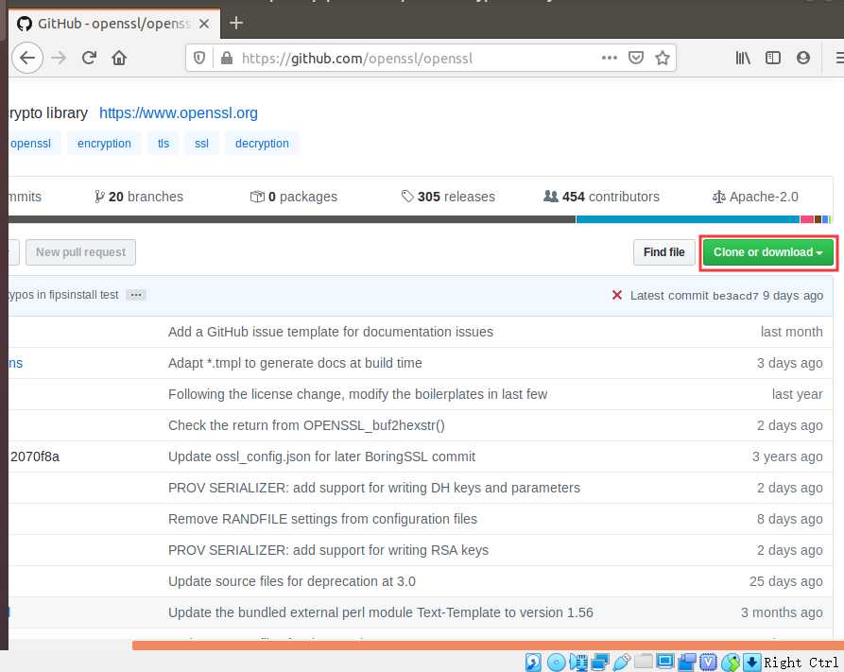Open 'Update source files for deprecation' commit
The height and width of the screenshot is (672, 844).
tap(292, 581)
